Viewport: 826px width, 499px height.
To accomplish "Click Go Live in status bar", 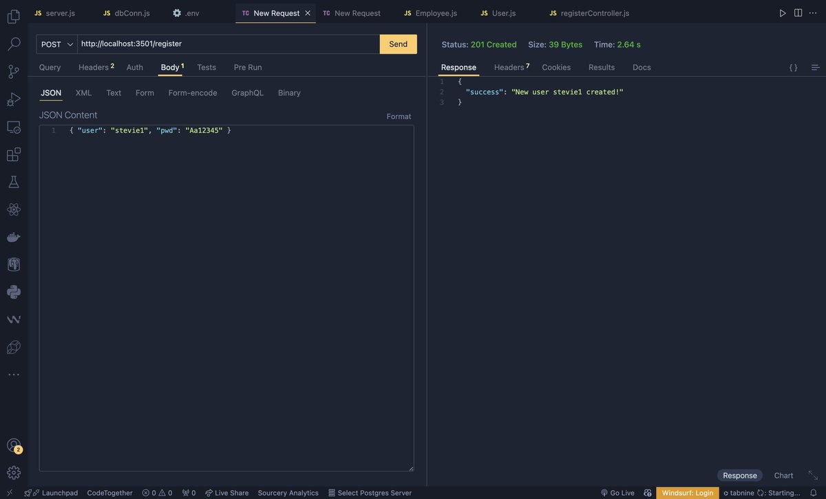I will point(617,493).
